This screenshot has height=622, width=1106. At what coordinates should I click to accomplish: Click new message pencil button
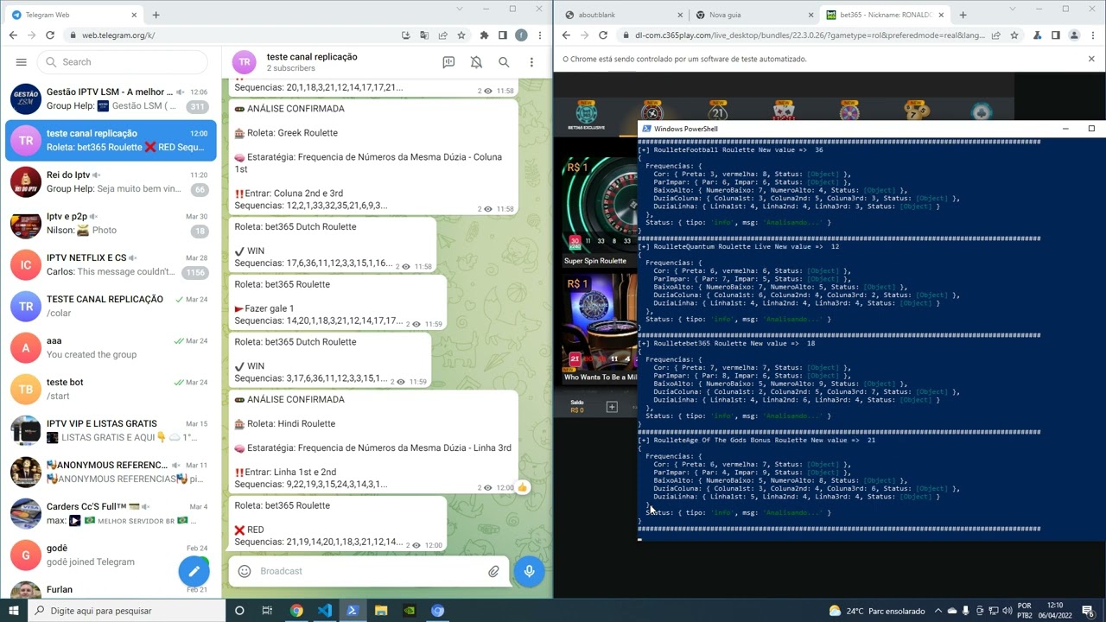(194, 571)
